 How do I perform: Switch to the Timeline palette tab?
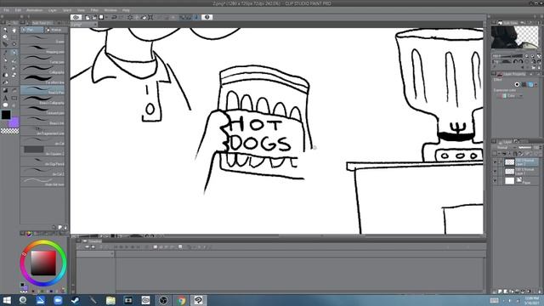[x=93, y=241]
